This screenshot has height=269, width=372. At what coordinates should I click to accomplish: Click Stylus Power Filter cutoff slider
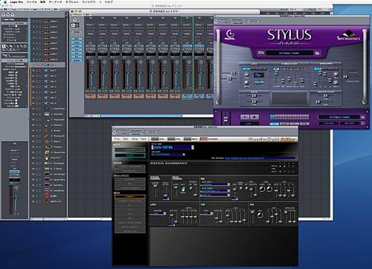[277, 74]
